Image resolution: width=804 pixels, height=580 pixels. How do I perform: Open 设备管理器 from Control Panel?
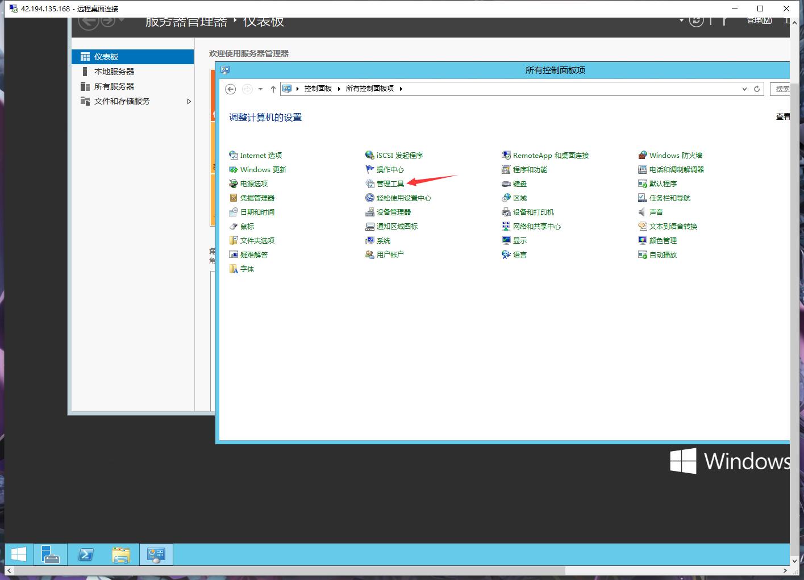(393, 212)
